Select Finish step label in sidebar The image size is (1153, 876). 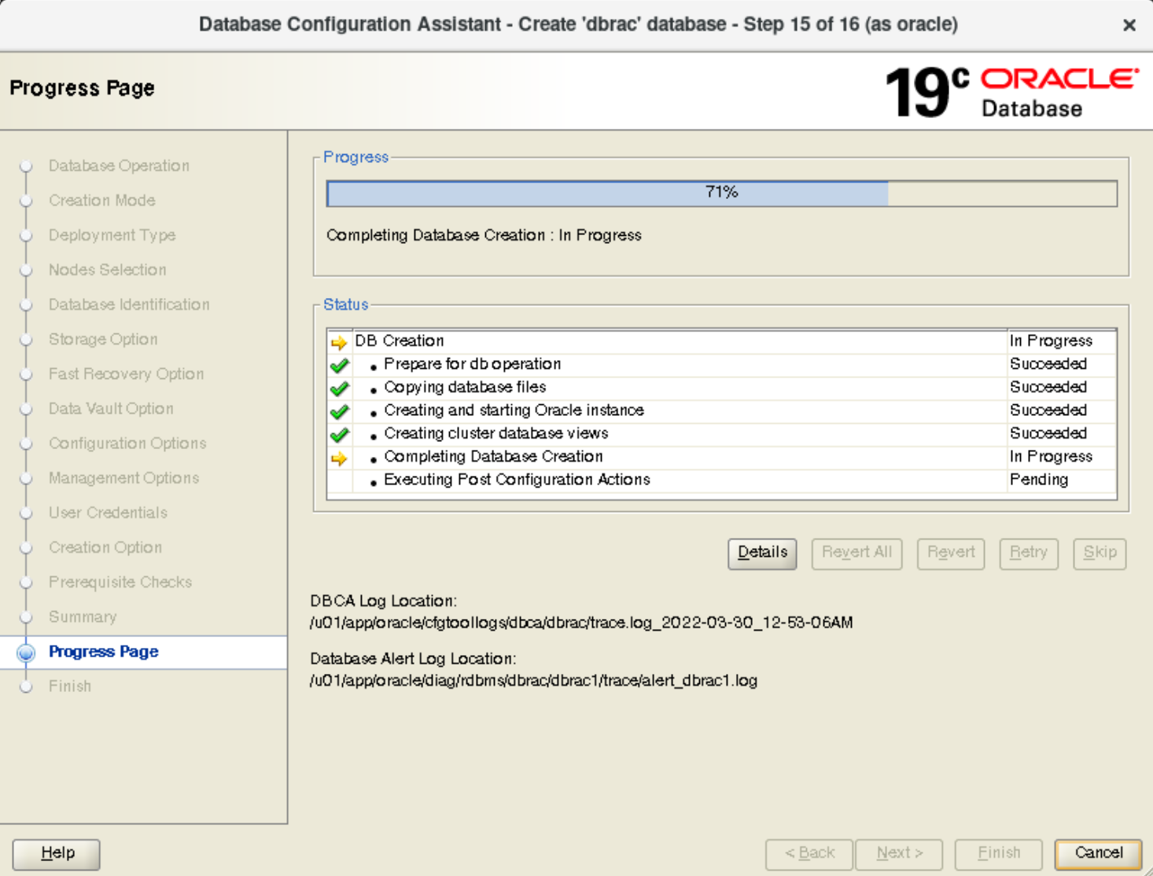70,686
